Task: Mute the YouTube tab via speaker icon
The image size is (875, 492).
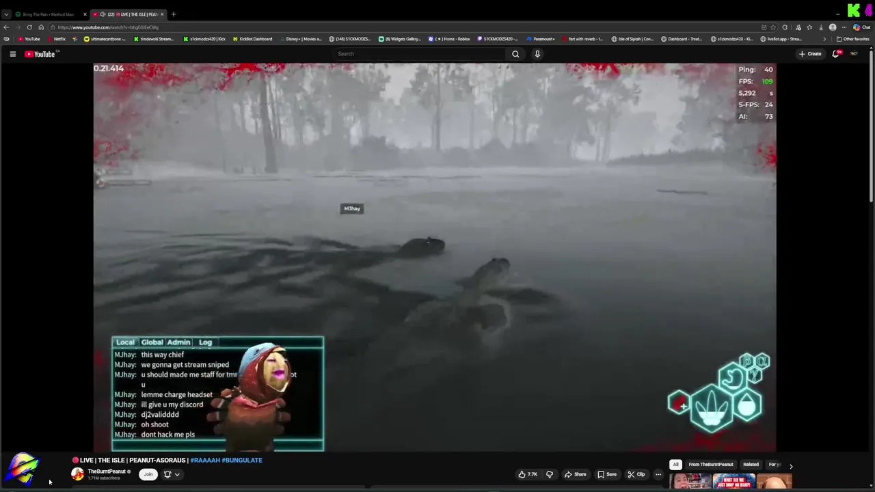Action: (103, 14)
